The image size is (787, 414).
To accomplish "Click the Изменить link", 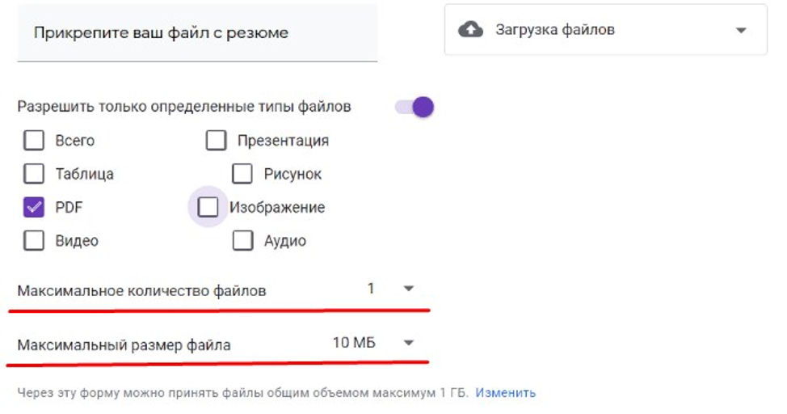I will click(x=505, y=393).
